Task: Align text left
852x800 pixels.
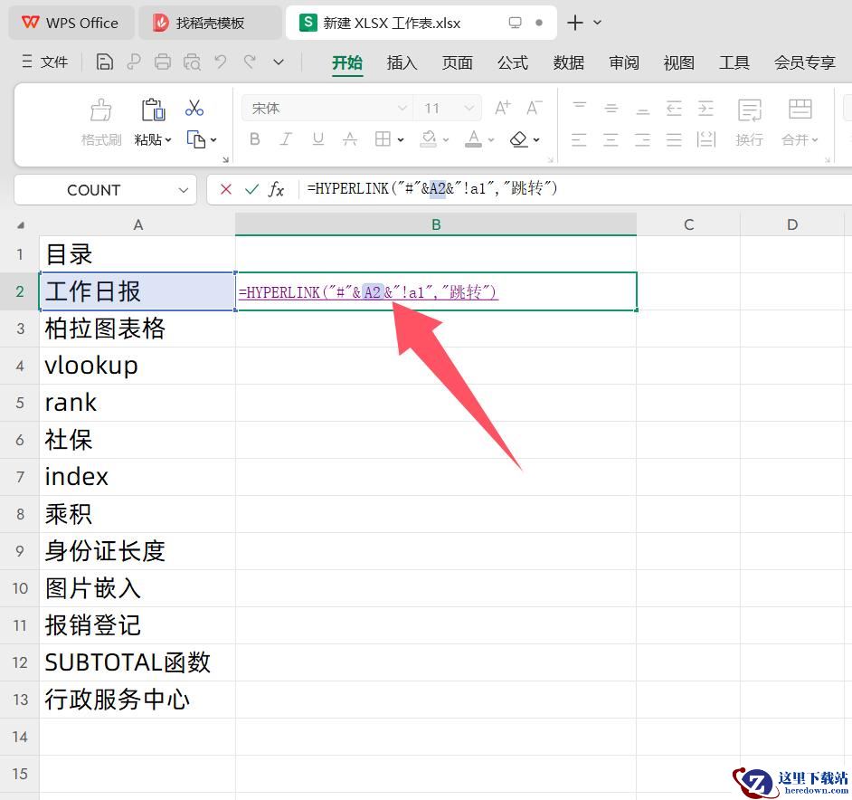Action: 579,139
